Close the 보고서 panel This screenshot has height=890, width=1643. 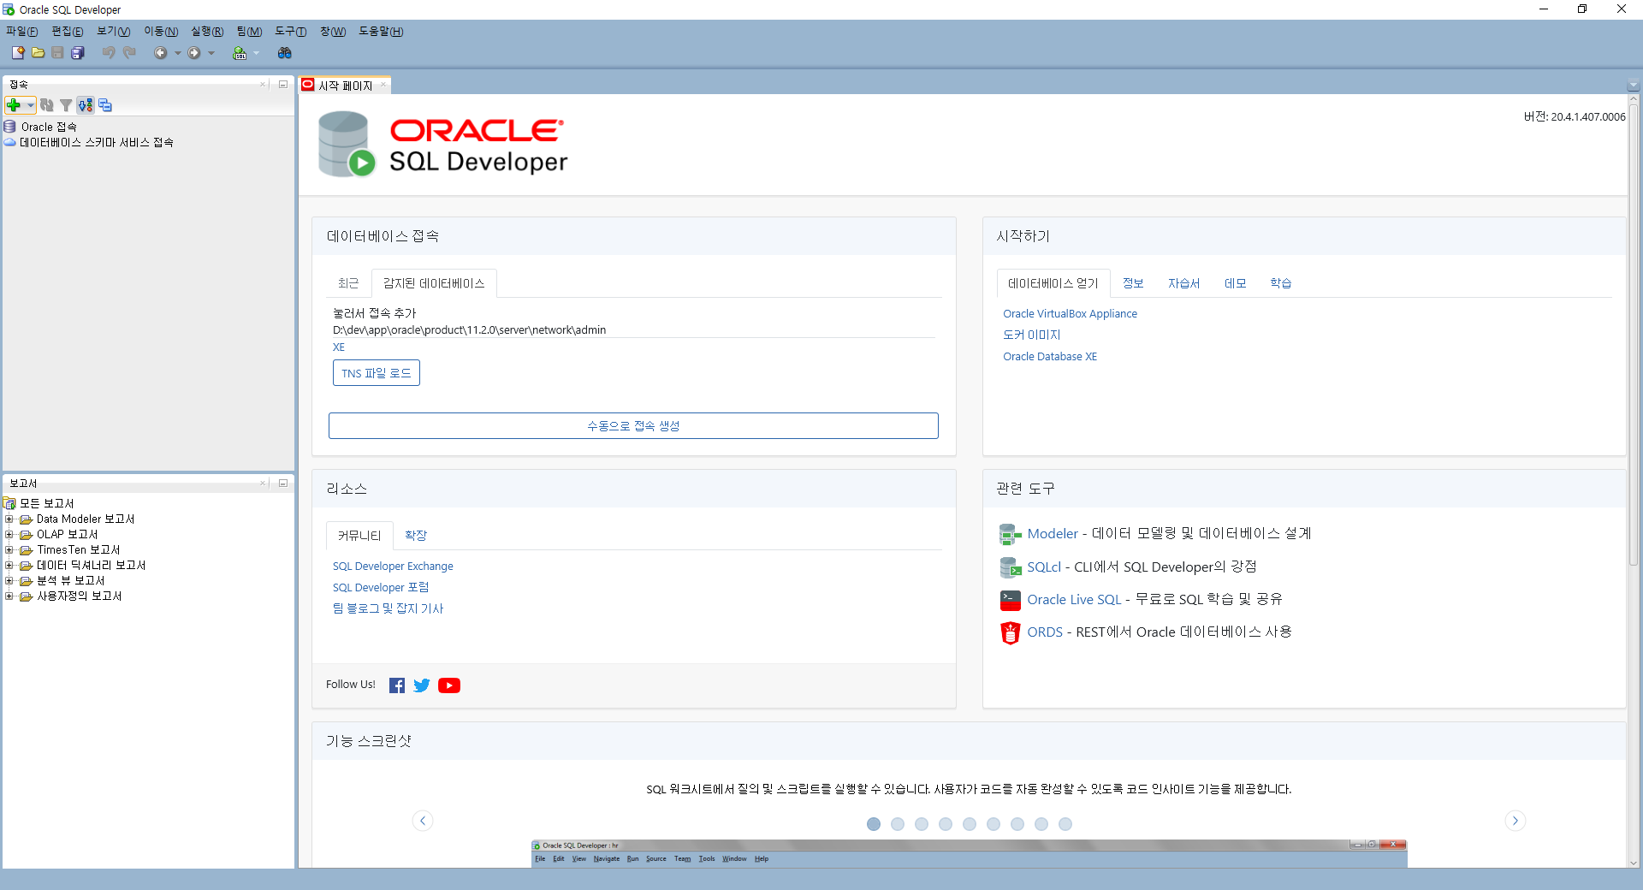click(263, 483)
